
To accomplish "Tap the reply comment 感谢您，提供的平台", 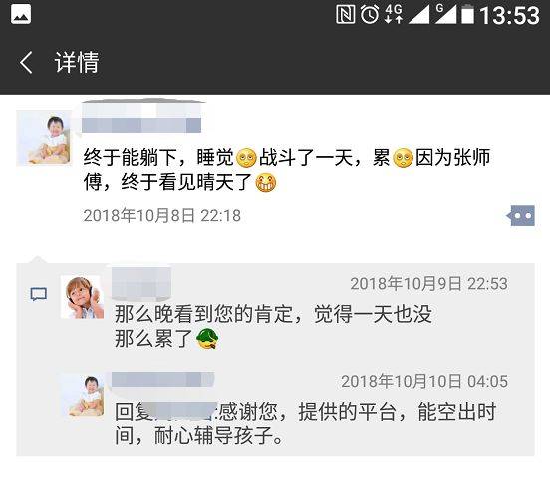I will point(305,423).
